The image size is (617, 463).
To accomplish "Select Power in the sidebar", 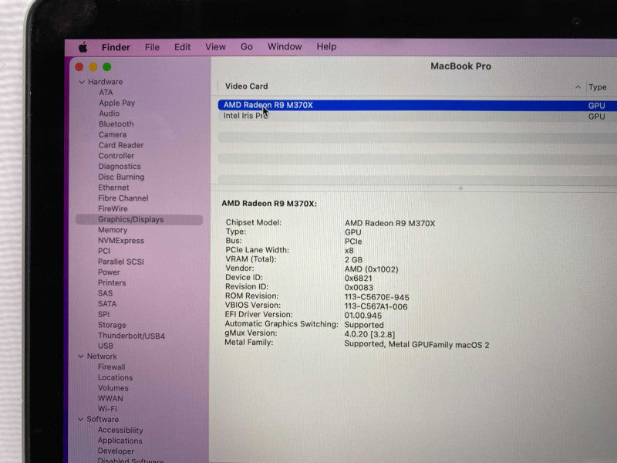I will [109, 272].
